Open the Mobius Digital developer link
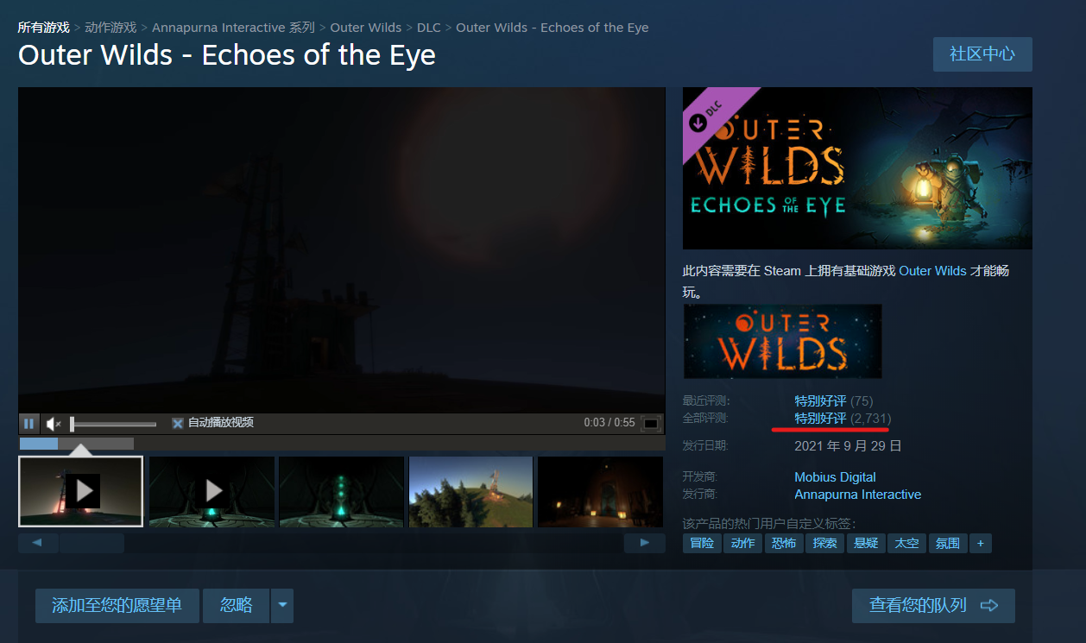 click(x=835, y=477)
